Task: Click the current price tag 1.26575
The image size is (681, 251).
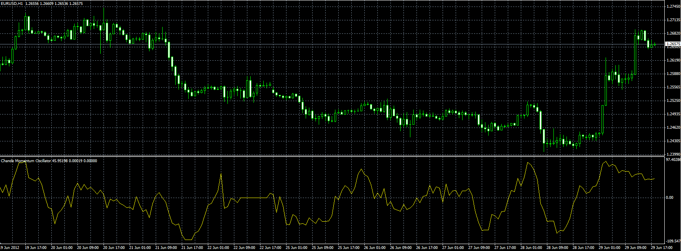Action: click(x=673, y=44)
